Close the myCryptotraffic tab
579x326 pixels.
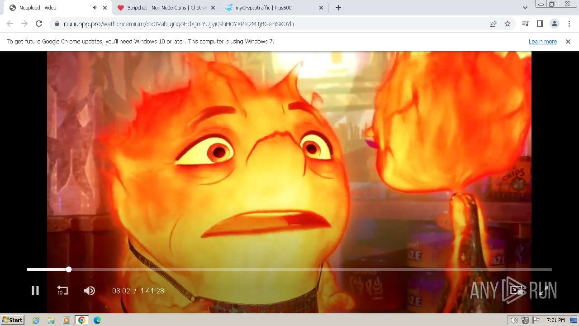pyautogui.click(x=321, y=8)
